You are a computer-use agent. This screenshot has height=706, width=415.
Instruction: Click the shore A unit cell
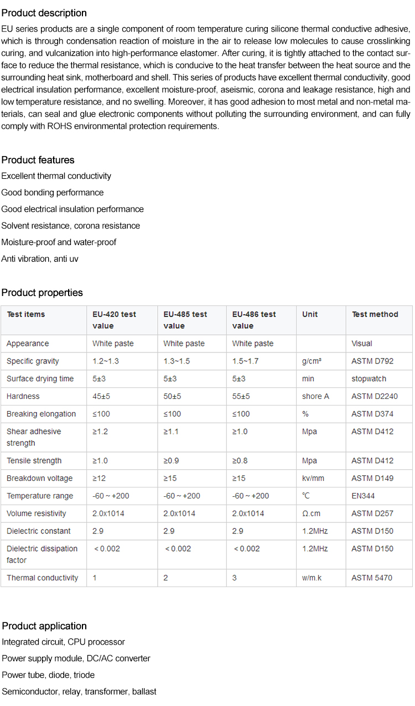tap(316, 396)
